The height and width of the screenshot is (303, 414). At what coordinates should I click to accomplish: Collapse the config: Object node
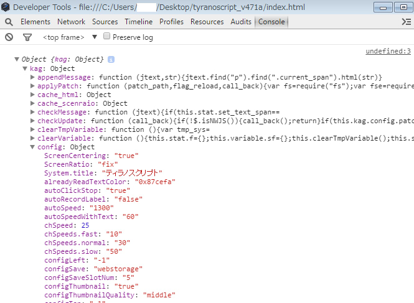click(32, 147)
